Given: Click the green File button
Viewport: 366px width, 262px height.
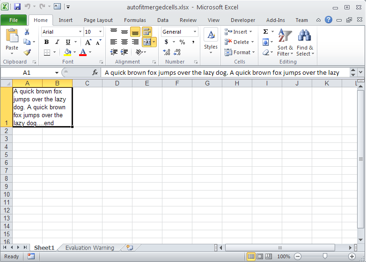Looking at the screenshot, I should tap(14, 20).
